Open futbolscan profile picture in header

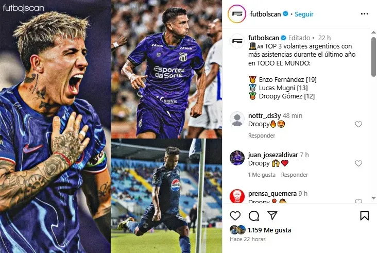[237, 14]
